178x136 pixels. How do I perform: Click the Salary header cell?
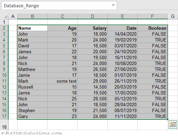(92, 28)
